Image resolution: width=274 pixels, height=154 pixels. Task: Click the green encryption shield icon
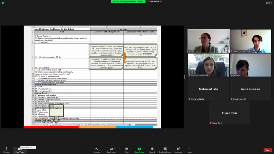(3, 3)
